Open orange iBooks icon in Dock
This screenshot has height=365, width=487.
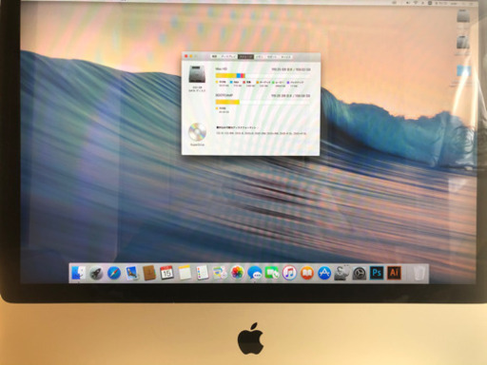307,273
